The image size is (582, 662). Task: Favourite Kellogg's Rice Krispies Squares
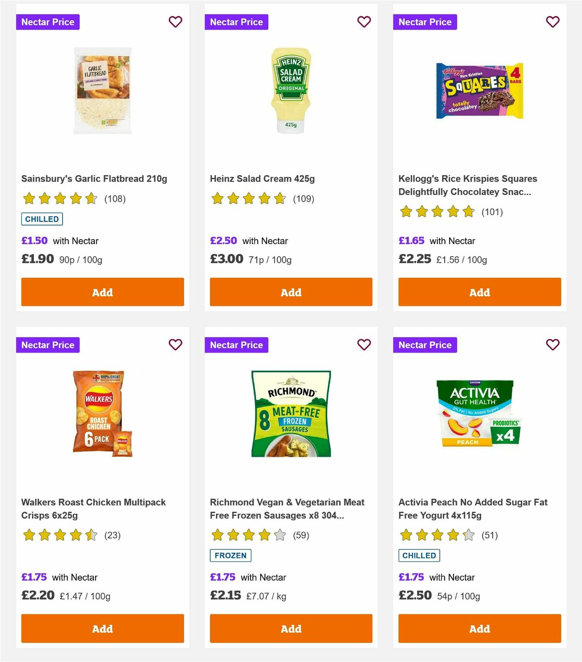[x=552, y=22]
